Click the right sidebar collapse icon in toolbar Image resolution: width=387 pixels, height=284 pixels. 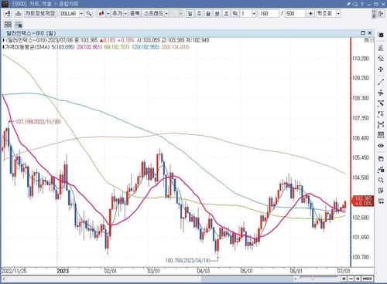coord(381,13)
